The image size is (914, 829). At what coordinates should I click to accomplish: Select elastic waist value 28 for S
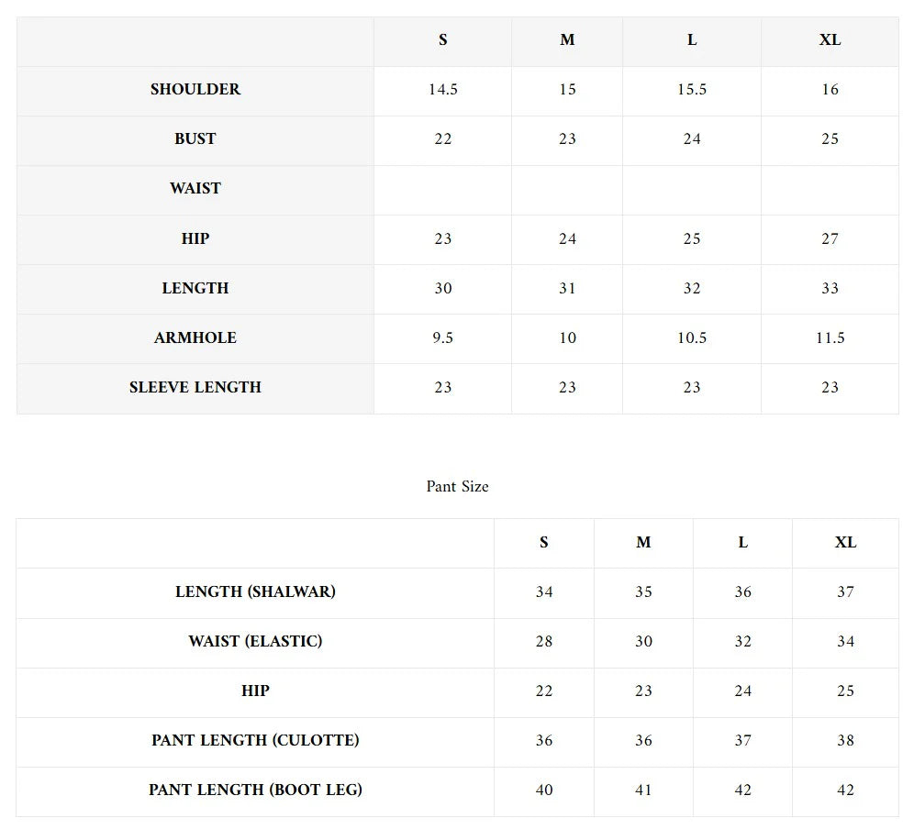coord(544,642)
